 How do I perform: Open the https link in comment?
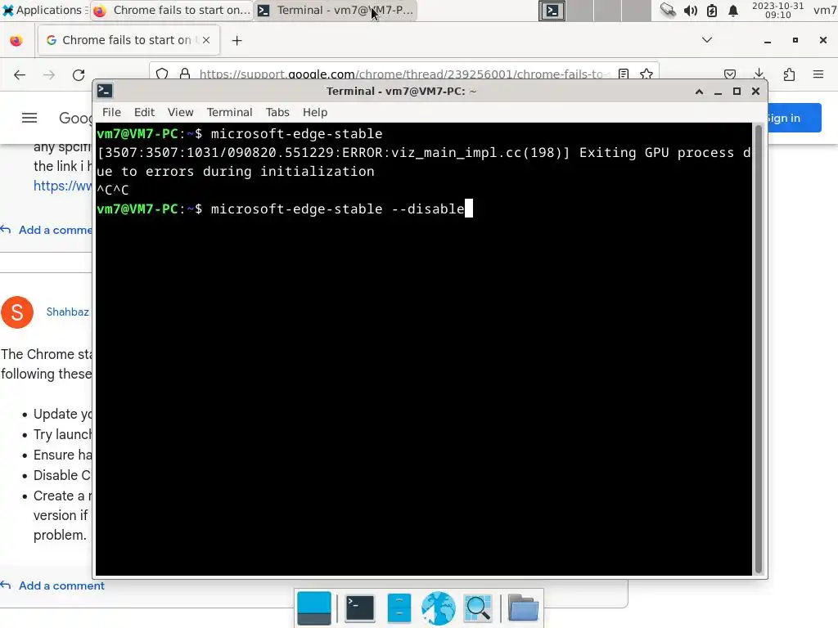click(x=62, y=186)
